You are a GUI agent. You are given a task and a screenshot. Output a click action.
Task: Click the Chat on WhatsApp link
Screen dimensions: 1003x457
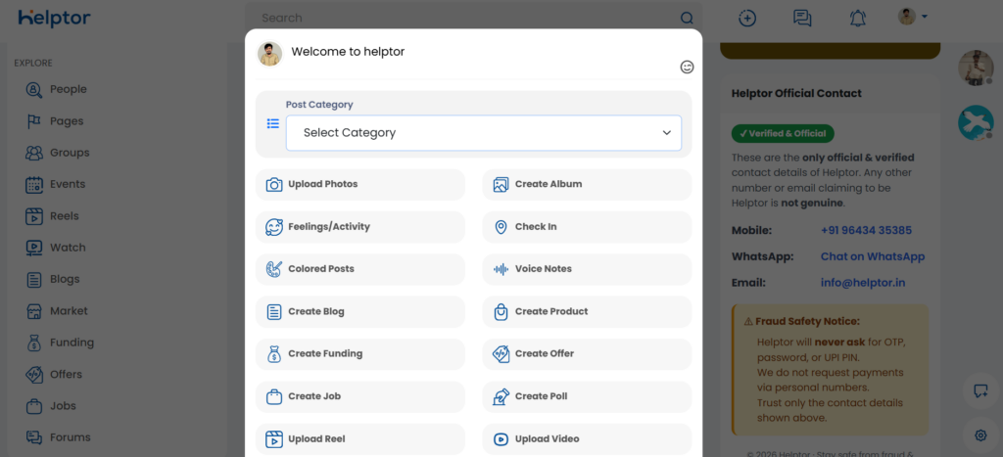[x=872, y=256]
